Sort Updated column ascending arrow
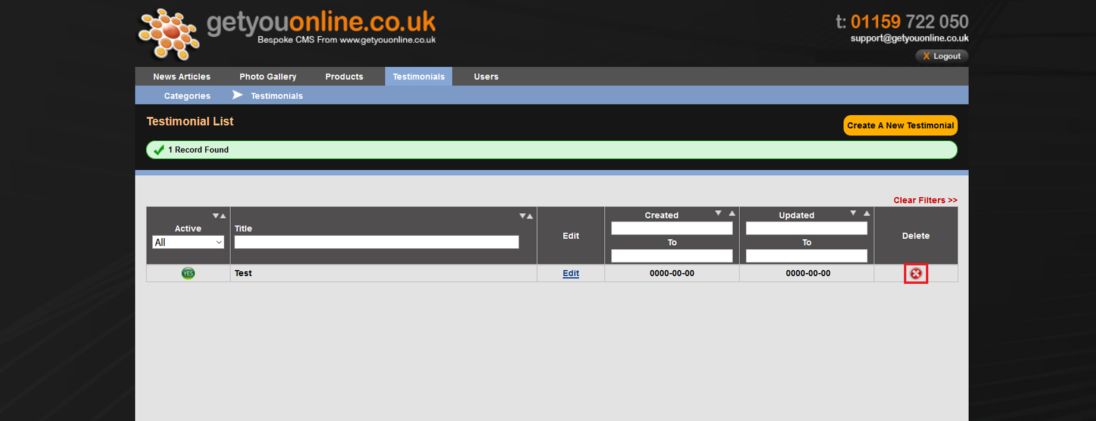This screenshot has width=1096, height=421. coord(867,213)
